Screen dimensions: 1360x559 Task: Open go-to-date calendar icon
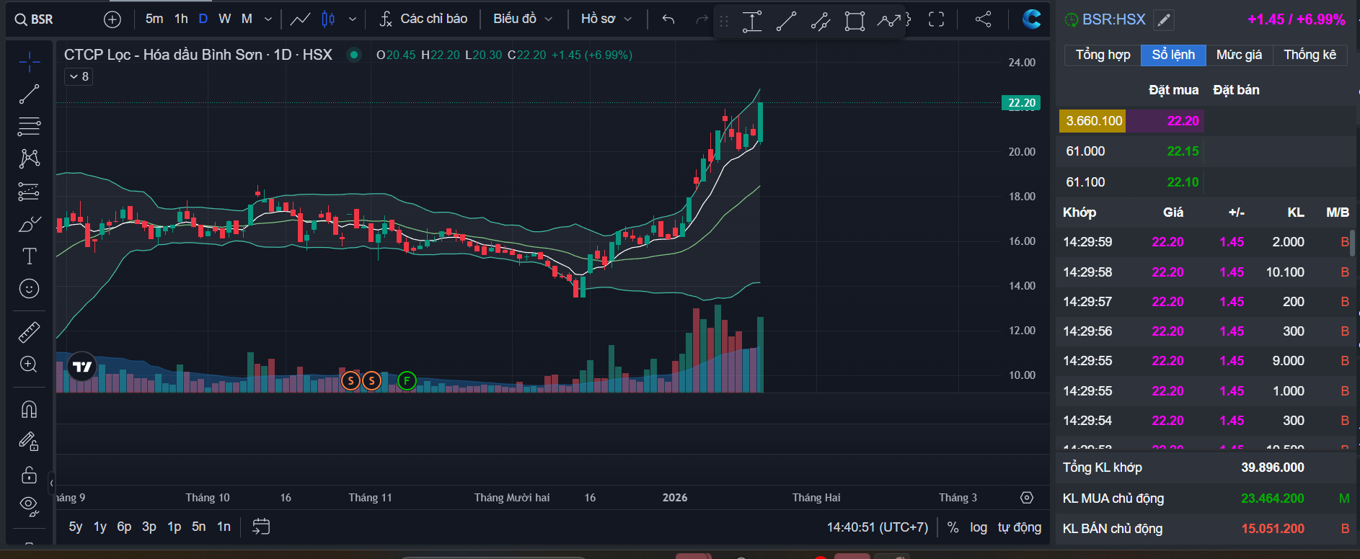pos(261,527)
